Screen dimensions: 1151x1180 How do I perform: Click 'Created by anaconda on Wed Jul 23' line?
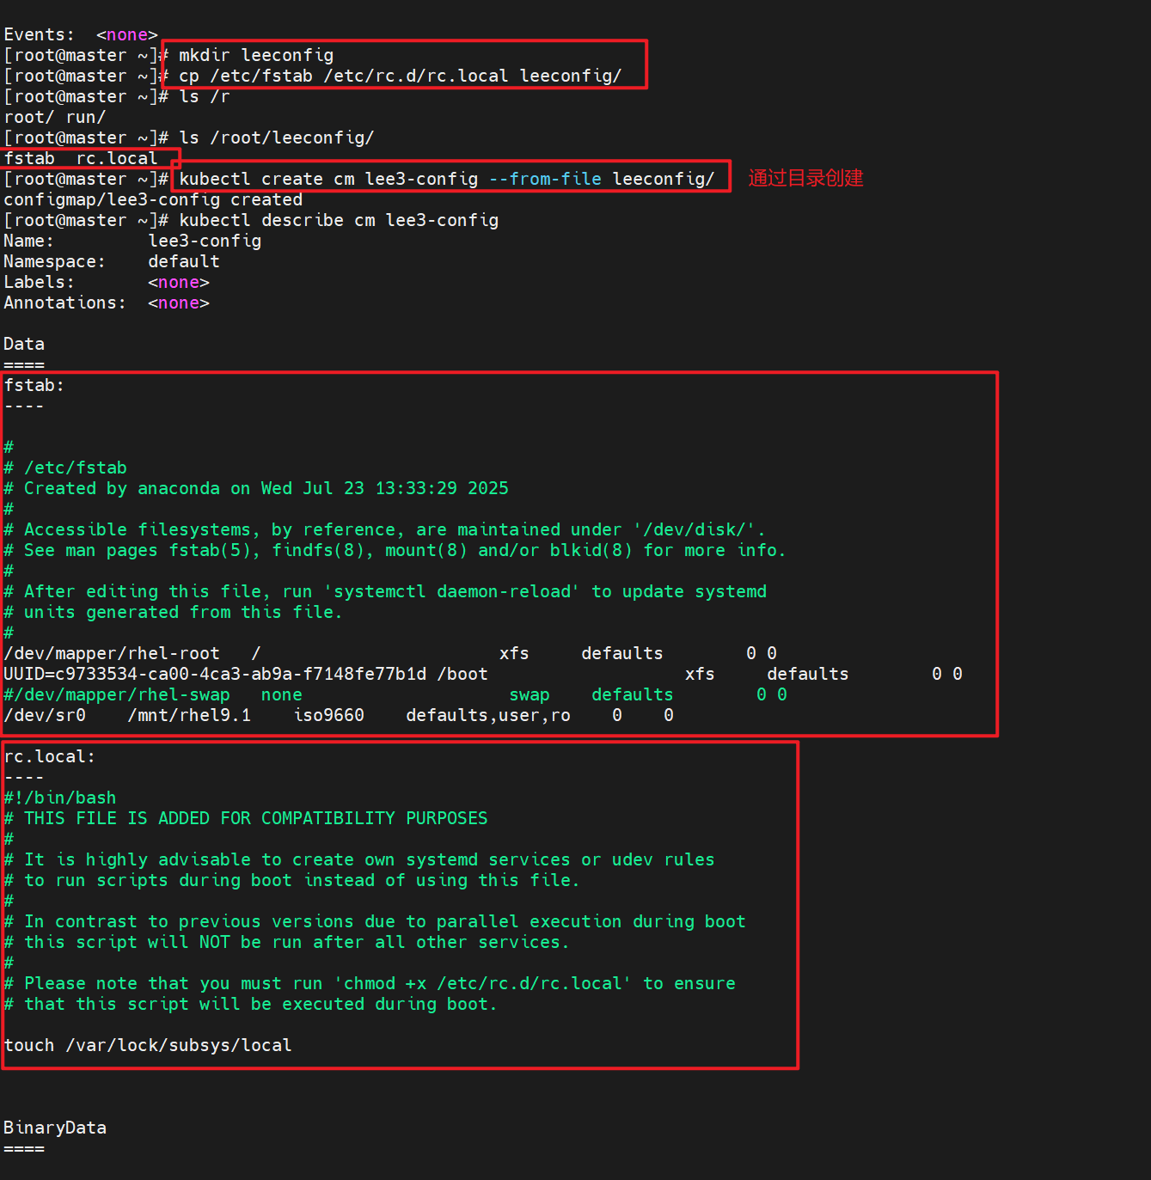click(256, 488)
